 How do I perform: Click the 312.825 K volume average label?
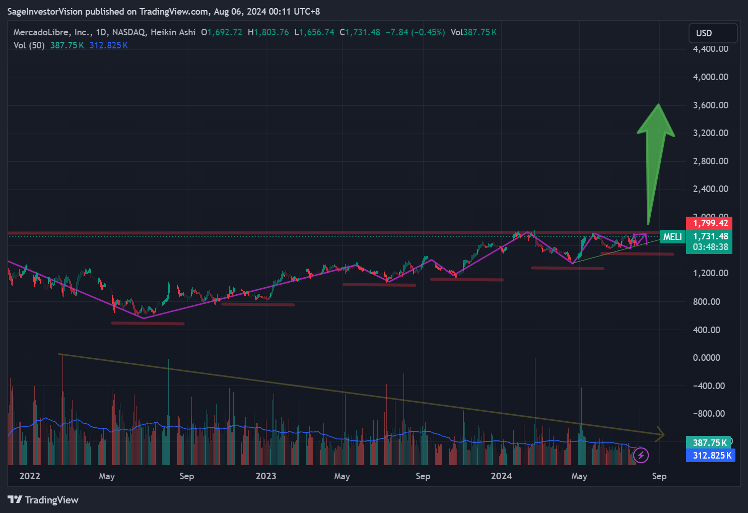[x=711, y=456]
